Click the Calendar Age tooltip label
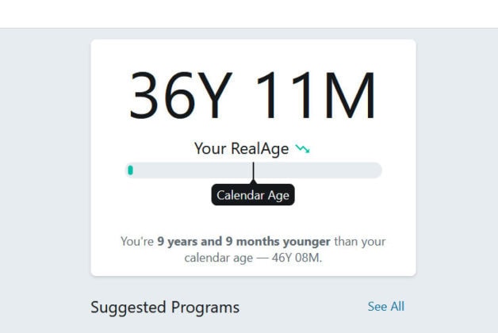Viewport: 498px width, 333px height. click(253, 195)
